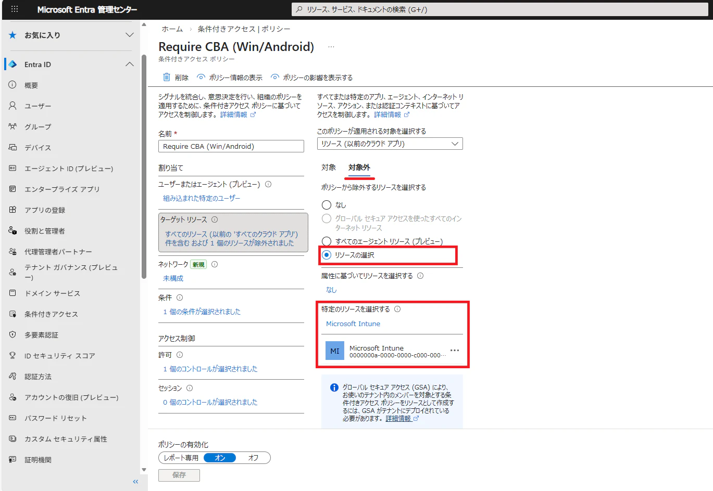Expand the お気に入り section chevron

[x=130, y=35]
